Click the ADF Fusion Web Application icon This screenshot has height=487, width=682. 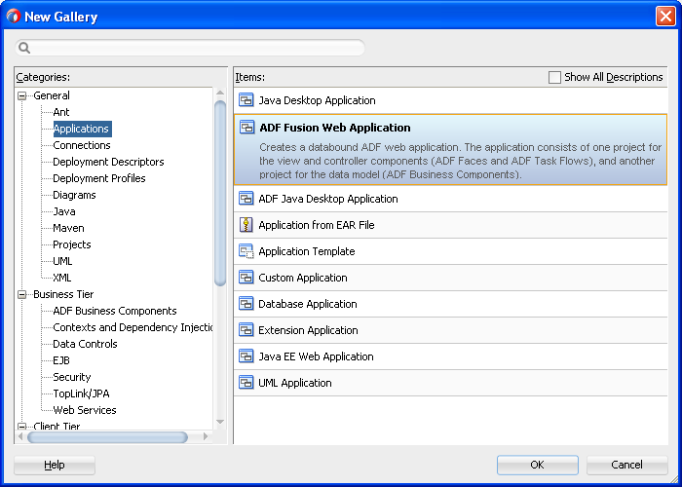(247, 128)
